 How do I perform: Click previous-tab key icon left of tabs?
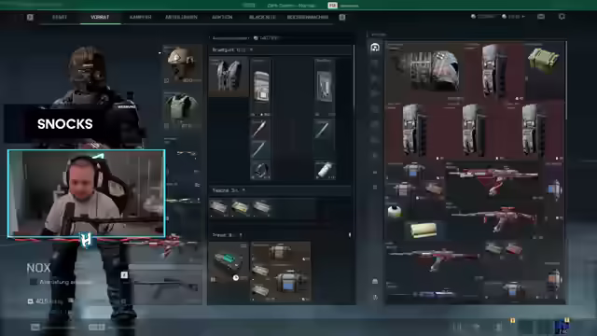coord(30,17)
